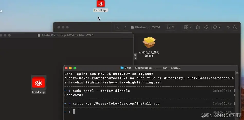Select the AntiCC_5.9 pkg file icon

pos(149,43)
